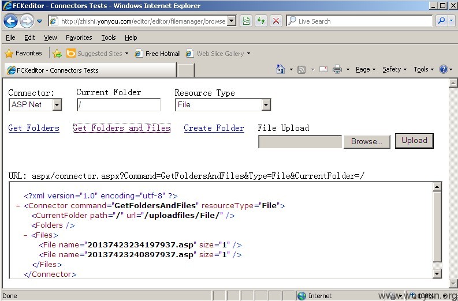Viewport: 458px width, 301px height.
Task: Click the magnifier search button
Action: point(441,21)
